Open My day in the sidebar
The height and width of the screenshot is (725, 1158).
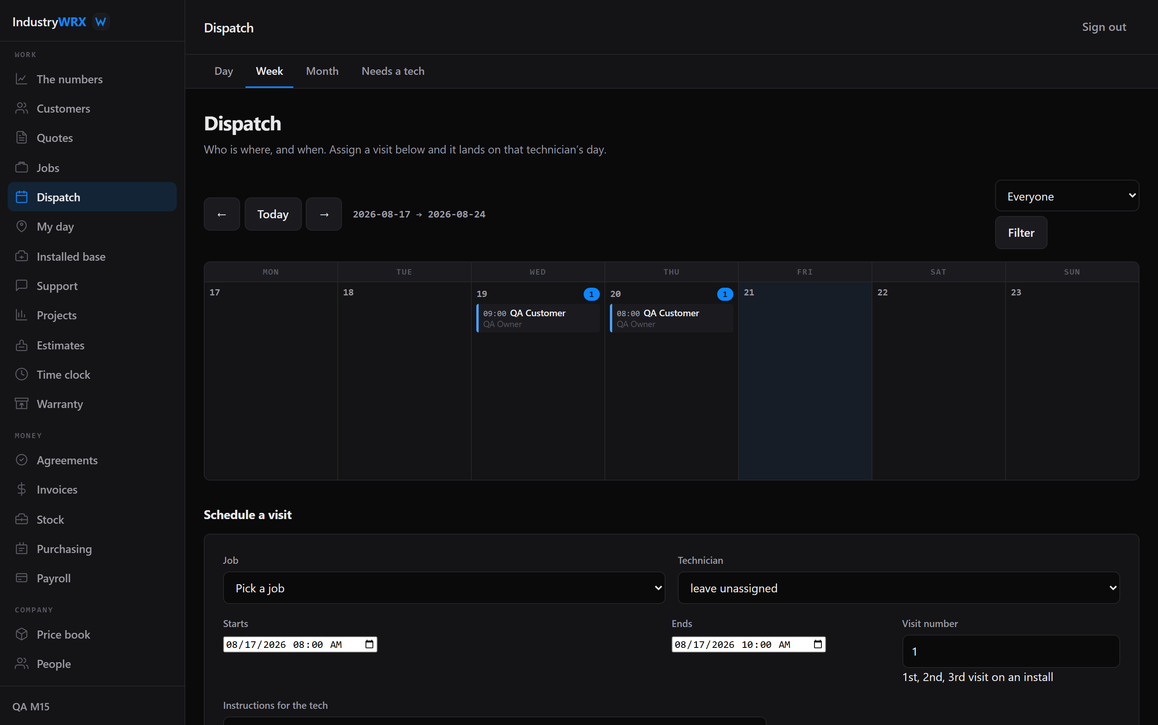pyautogui.click(x=92, y=226)
